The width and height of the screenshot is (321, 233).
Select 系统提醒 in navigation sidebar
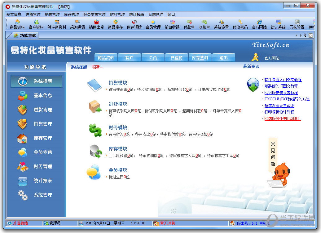click(37, 81)
